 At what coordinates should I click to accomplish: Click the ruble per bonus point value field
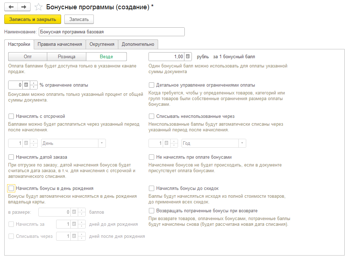pyautogui.click(x=166, y=56)
